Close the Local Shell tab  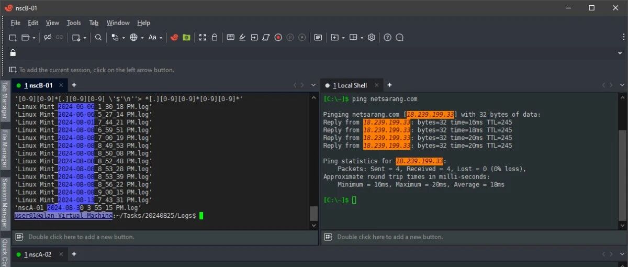(x=376, y=85)
